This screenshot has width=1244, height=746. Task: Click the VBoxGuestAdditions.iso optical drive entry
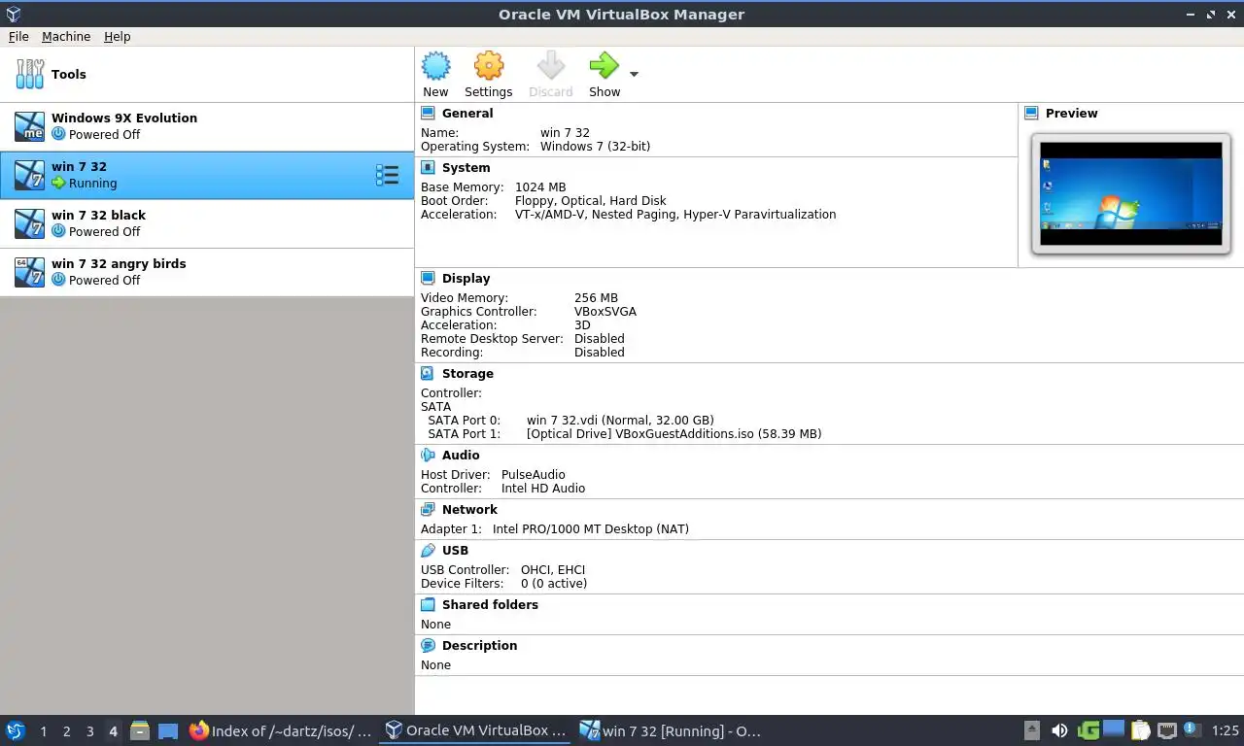[674, 434]
